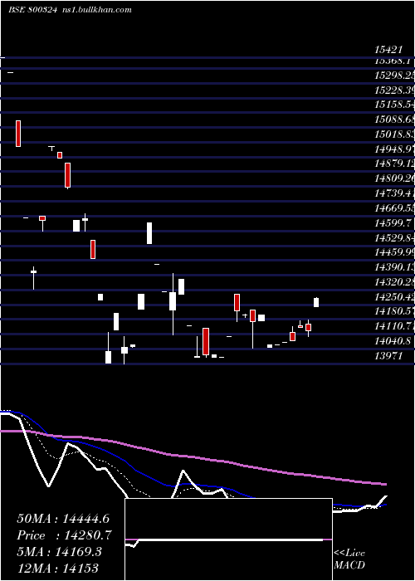Screen dimensions: 415x581
Task: Click the last white candle near 14250 level
Action: (x=316, y=302)
